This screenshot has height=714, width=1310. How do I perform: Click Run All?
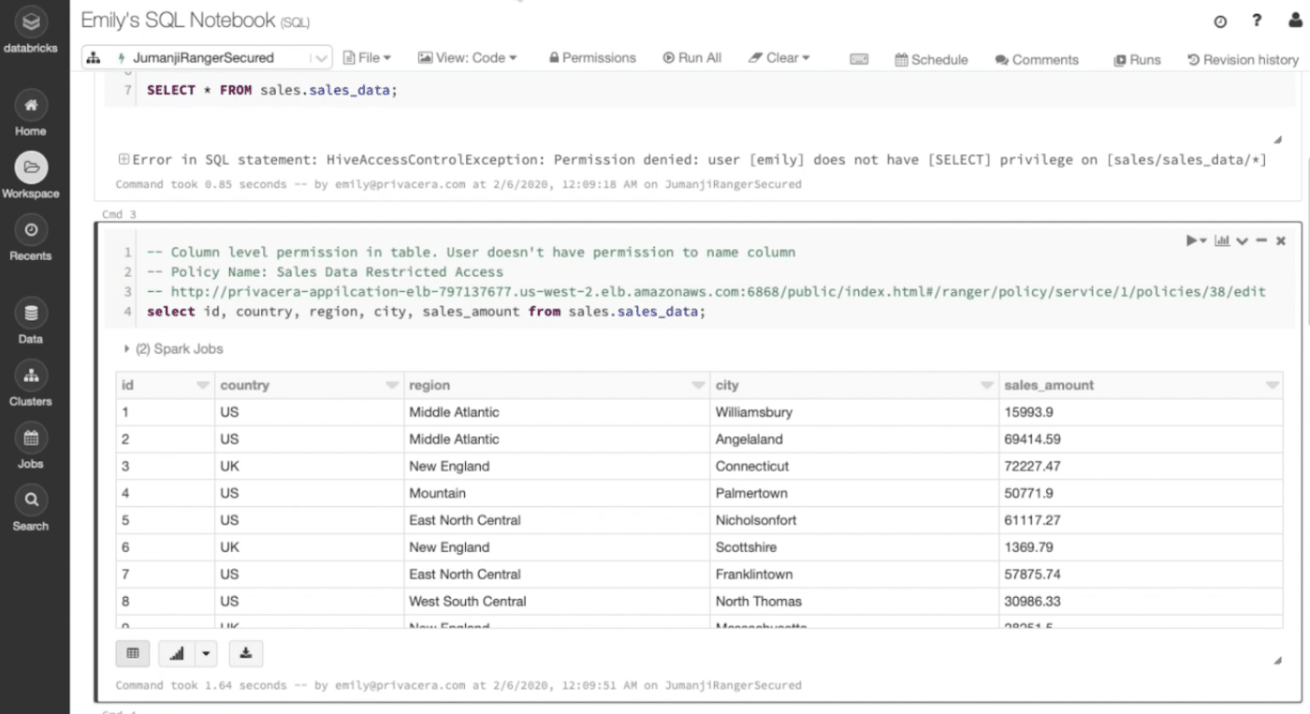click(x=692, y=58)
